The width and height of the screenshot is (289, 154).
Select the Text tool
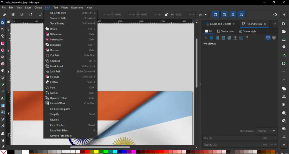[3, 98]
